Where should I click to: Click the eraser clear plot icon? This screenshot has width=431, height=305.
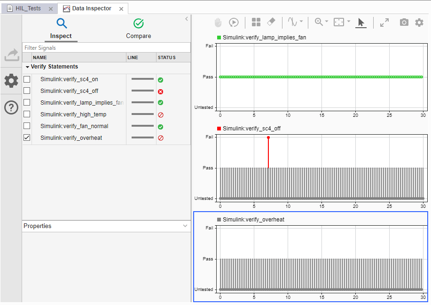[271, 22]
